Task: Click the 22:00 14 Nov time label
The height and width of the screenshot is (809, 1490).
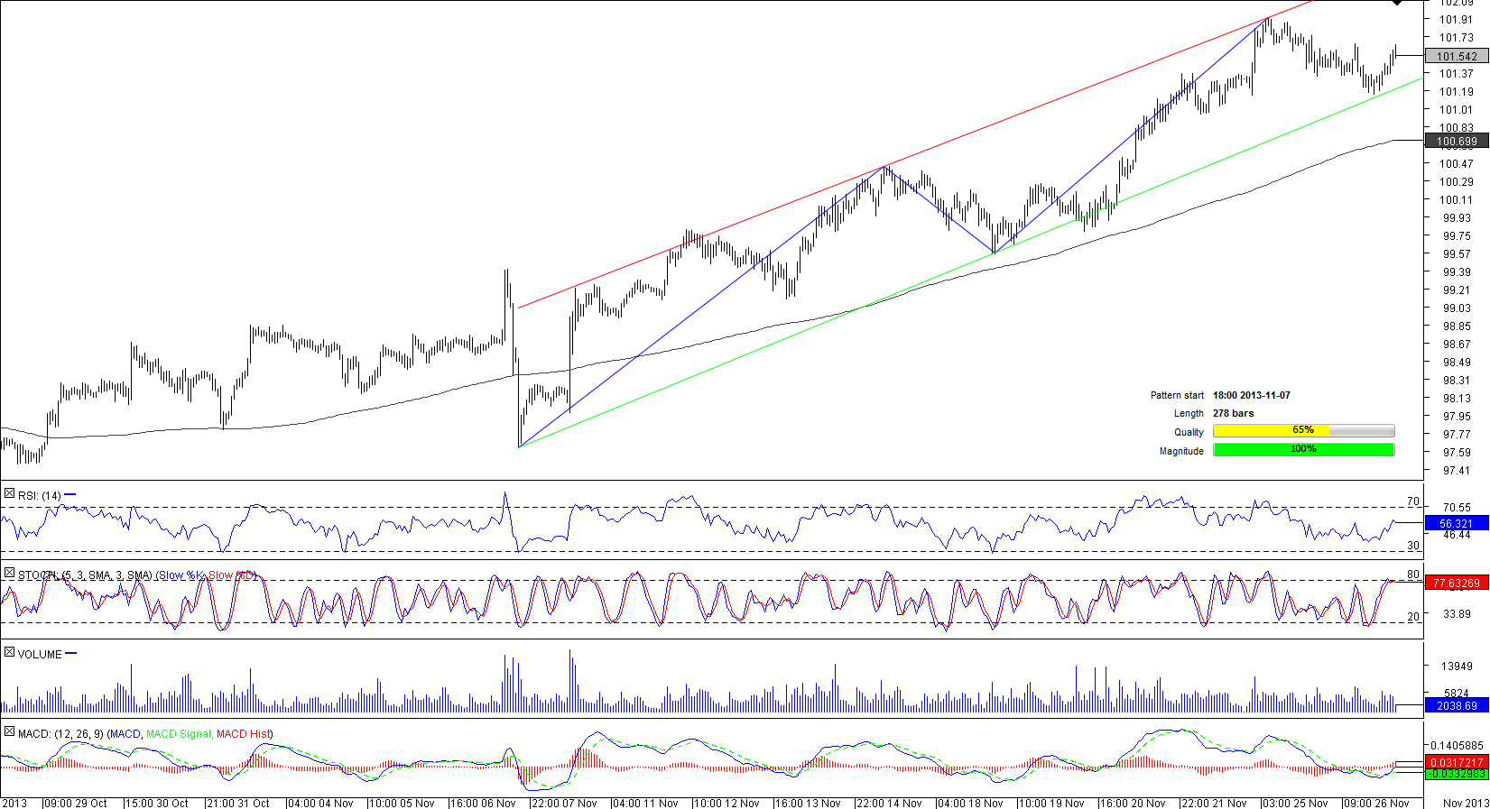Action: click(889, 803)
